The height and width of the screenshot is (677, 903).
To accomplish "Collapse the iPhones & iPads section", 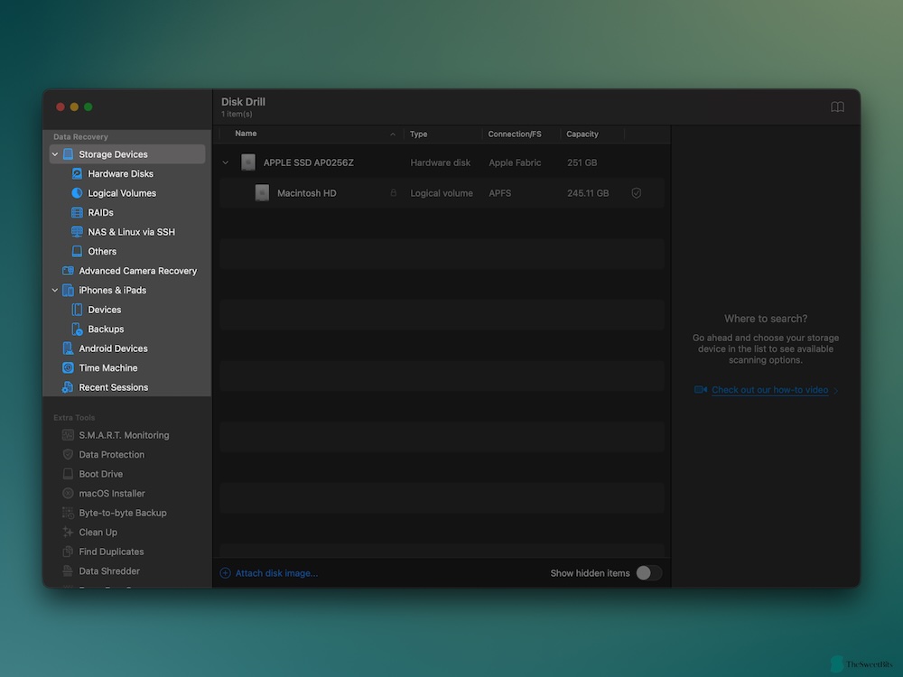I will pos(55,291).
